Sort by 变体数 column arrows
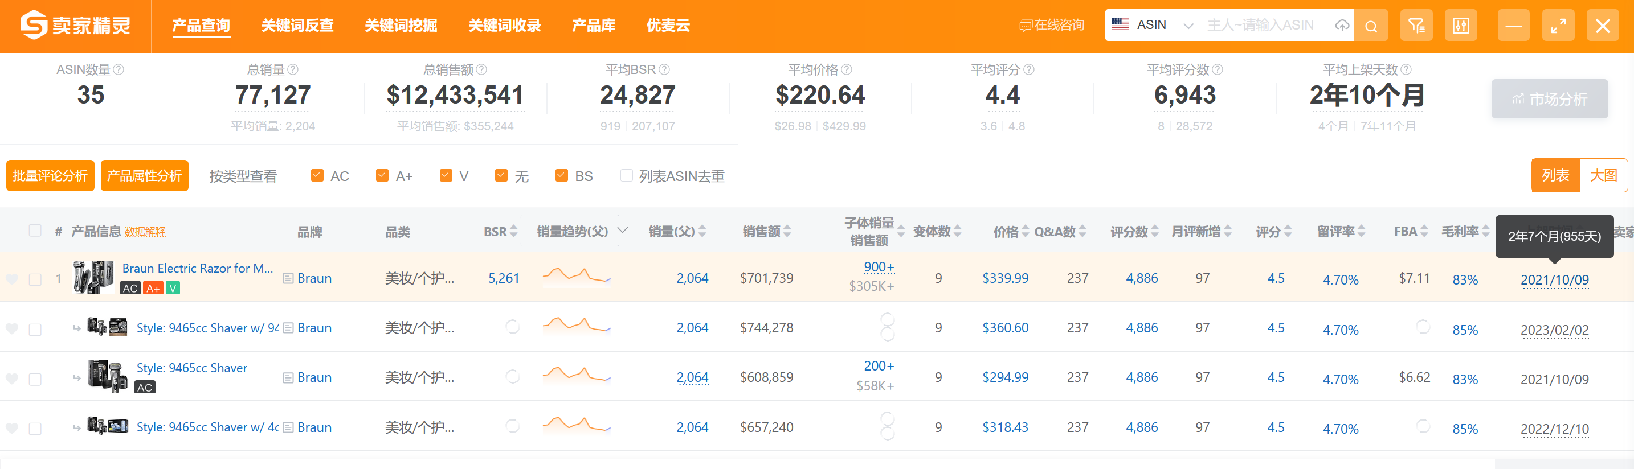This screenshot has height=469, width=1634. click(x=957, y=231)
